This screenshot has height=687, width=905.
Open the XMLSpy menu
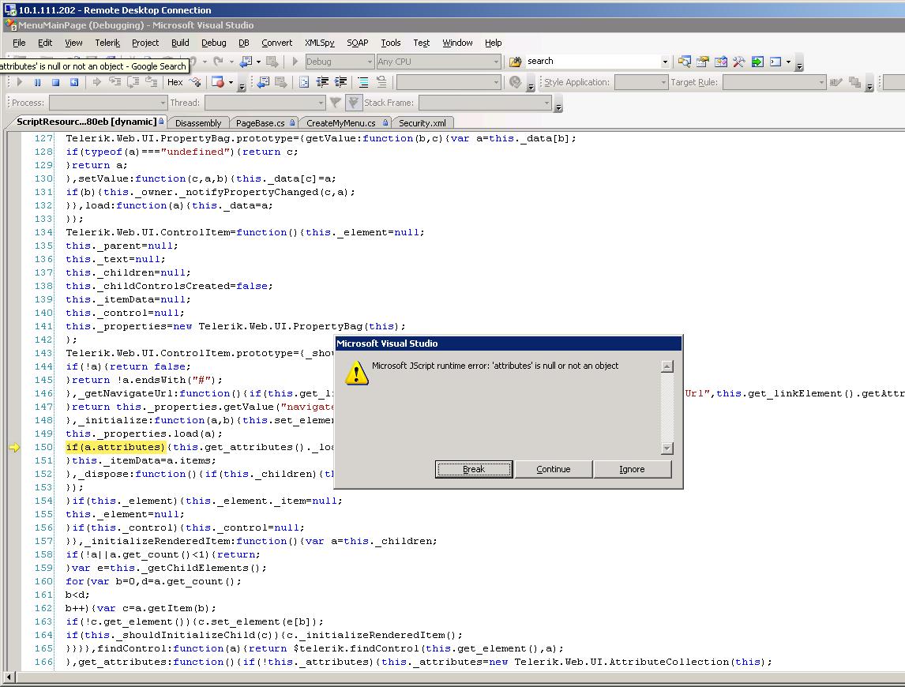[x=319, y=43]
